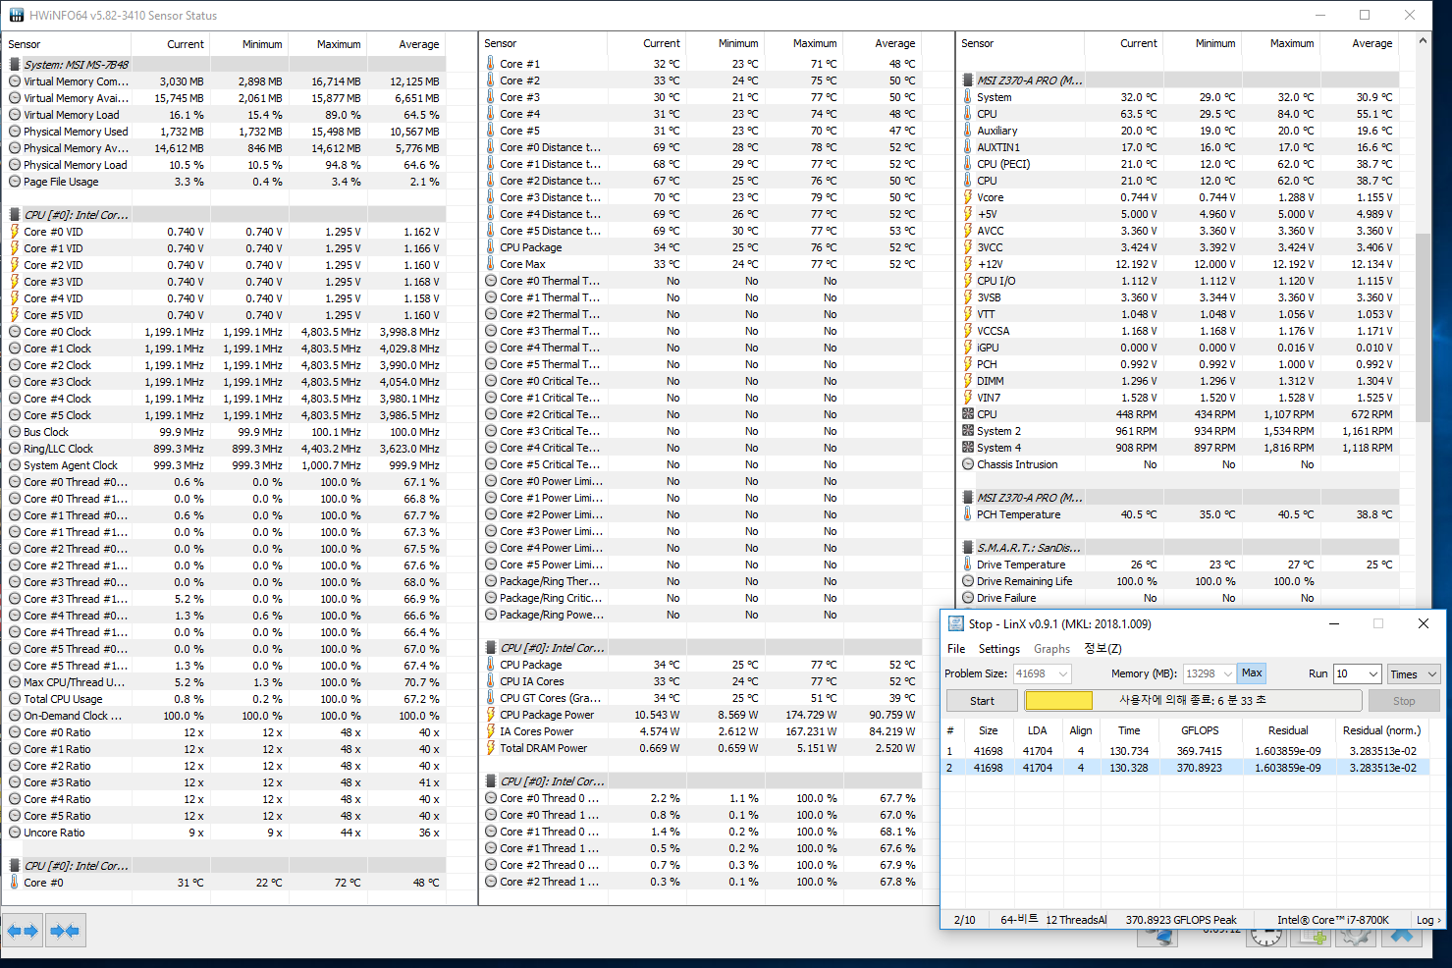Click the GFLOPS column header in LinX

[x=1200, y=730]
